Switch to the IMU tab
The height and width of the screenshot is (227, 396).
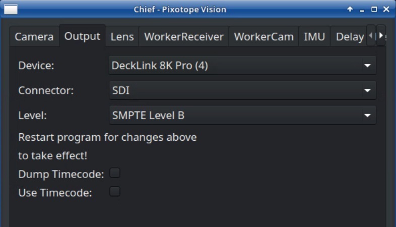(x=314, y=37)
